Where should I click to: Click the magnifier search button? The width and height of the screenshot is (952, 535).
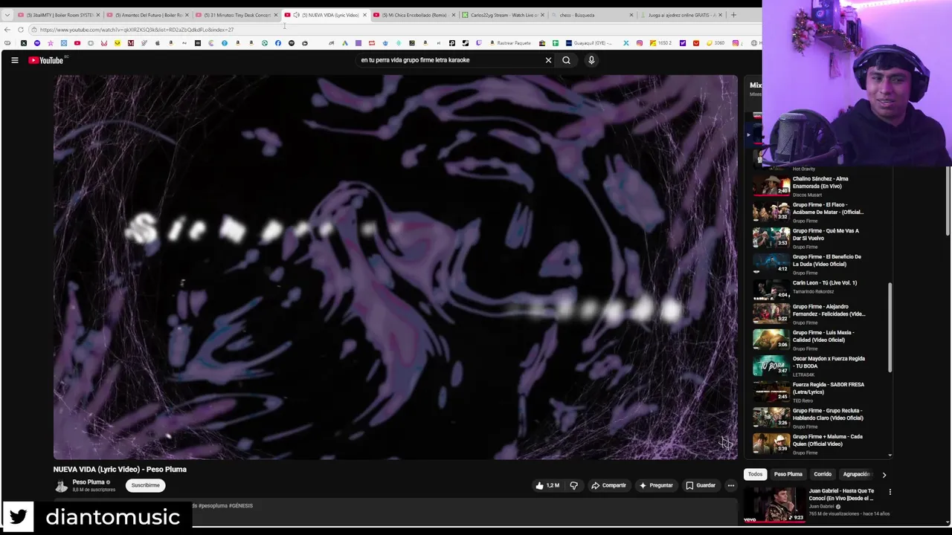[566, 60]
